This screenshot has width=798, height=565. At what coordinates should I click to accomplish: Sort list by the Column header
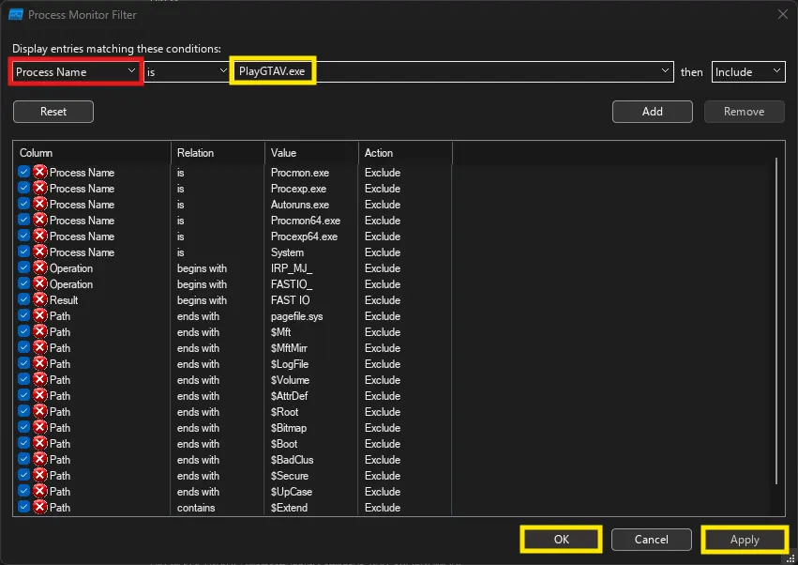[x=92, y=153]
